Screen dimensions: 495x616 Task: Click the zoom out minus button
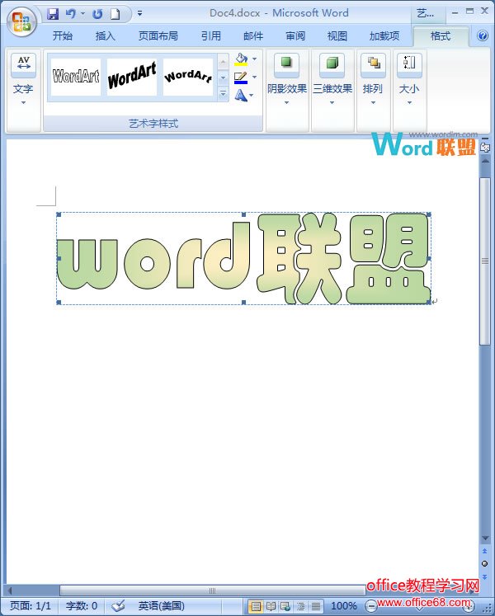370,606
